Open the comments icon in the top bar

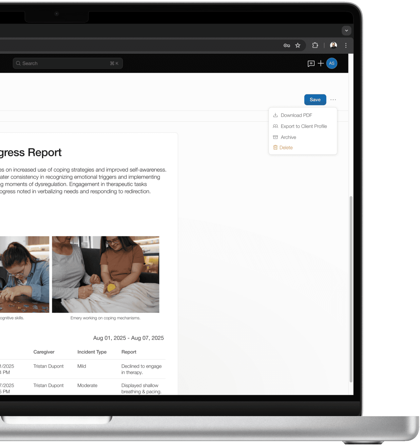[311, 63]
